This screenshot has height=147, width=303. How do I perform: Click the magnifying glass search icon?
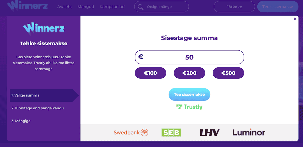pos(141,7)
